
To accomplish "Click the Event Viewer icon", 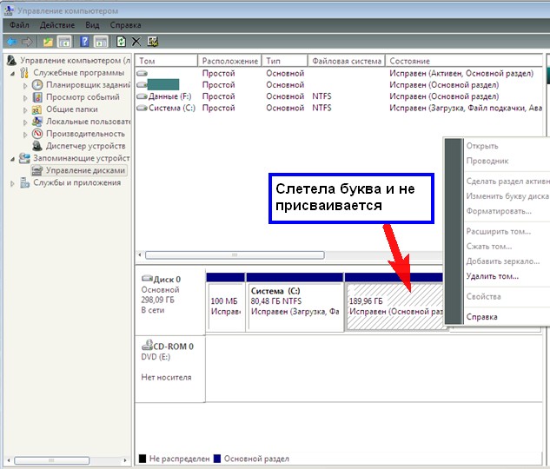I will [37, 97].
